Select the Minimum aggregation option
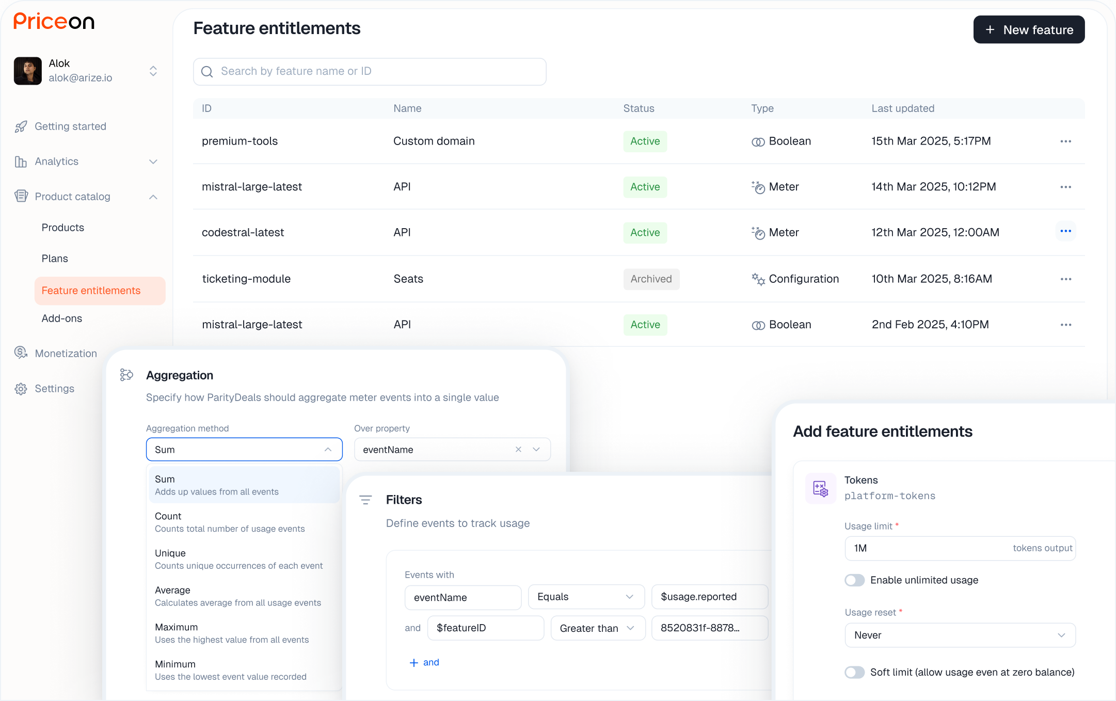Image resolution: width=1116 pixels, height=701 pixels. click(244, 670)
